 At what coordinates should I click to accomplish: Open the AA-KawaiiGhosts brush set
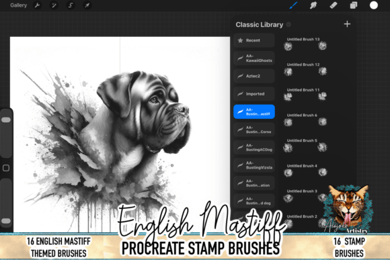(x=254, y=58)
